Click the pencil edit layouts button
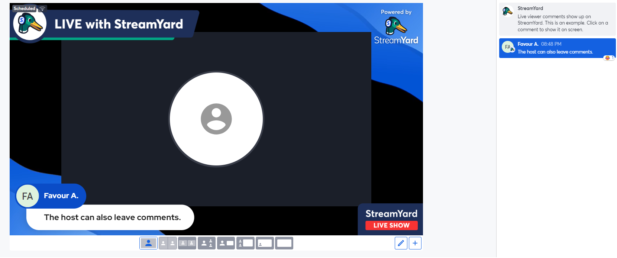 [401, 243]
